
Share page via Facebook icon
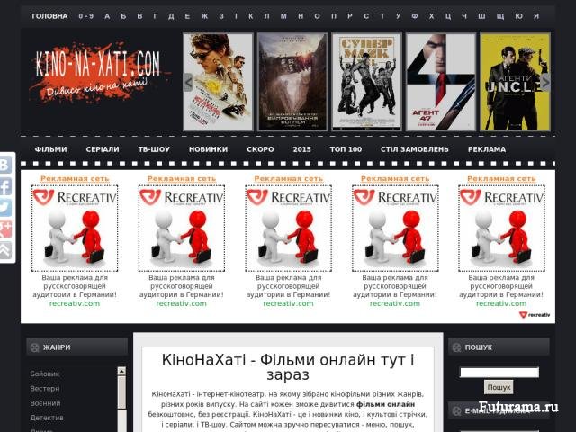tap(5, 187)
